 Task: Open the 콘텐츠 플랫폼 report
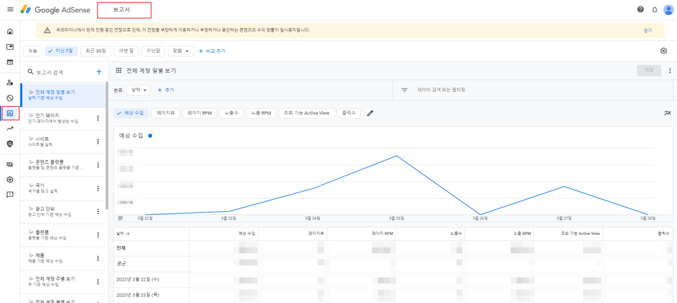click(x=63, y=165)
